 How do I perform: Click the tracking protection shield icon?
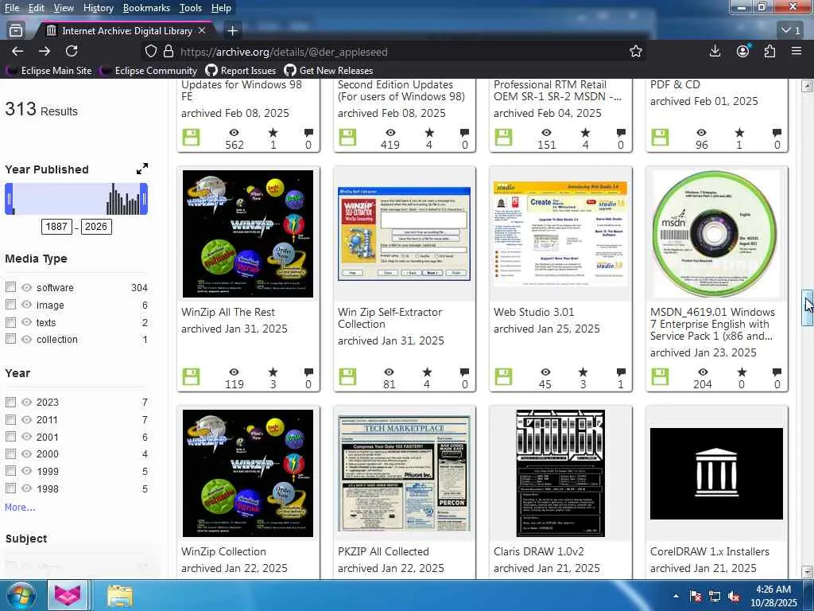pyautogui.click(x=150, y=52)
